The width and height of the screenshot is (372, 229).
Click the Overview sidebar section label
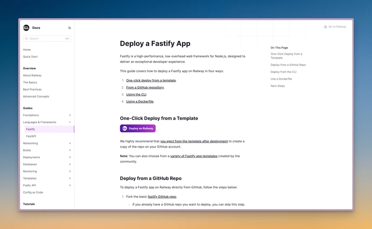[x=29, y=68]
